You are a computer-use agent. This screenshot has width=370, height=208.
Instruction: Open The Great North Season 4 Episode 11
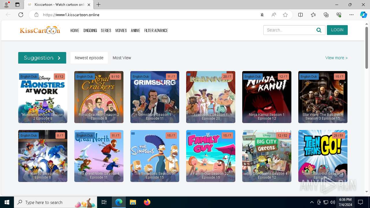click(99, 156)
